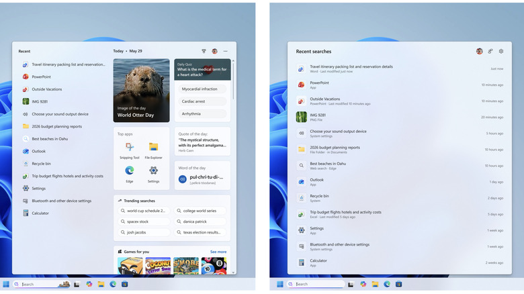Open '2026 budget planning reports' beside Today feed

pyautogui.click(x=64, y=126)
